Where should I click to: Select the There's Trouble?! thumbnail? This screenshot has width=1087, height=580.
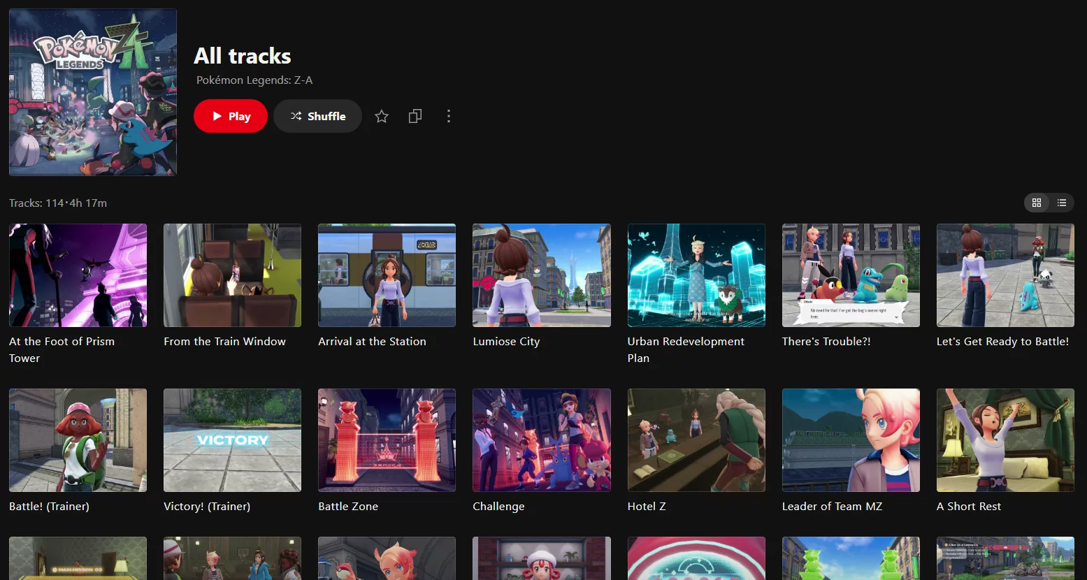click(851, 275)
